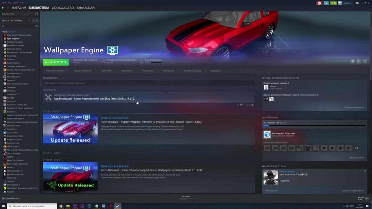The image size is (372, 209).
Task: Open the СООБЩЕСТВО tab
Action: coord(63,8)
